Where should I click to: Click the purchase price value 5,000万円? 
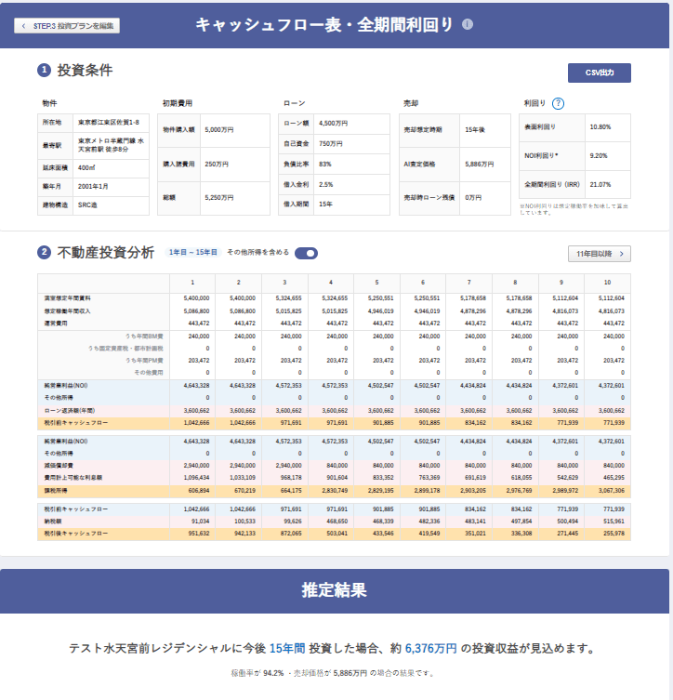(219, 130)
